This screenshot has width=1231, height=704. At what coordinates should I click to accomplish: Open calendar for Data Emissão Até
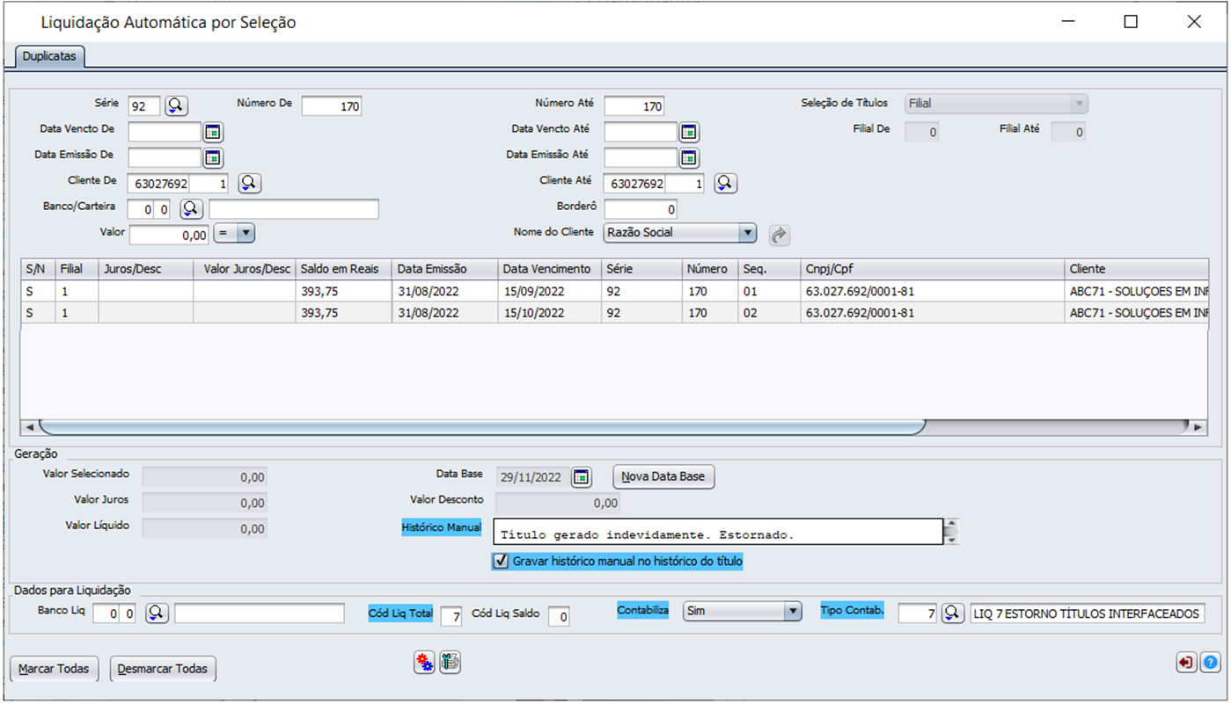tap(690, 158)
